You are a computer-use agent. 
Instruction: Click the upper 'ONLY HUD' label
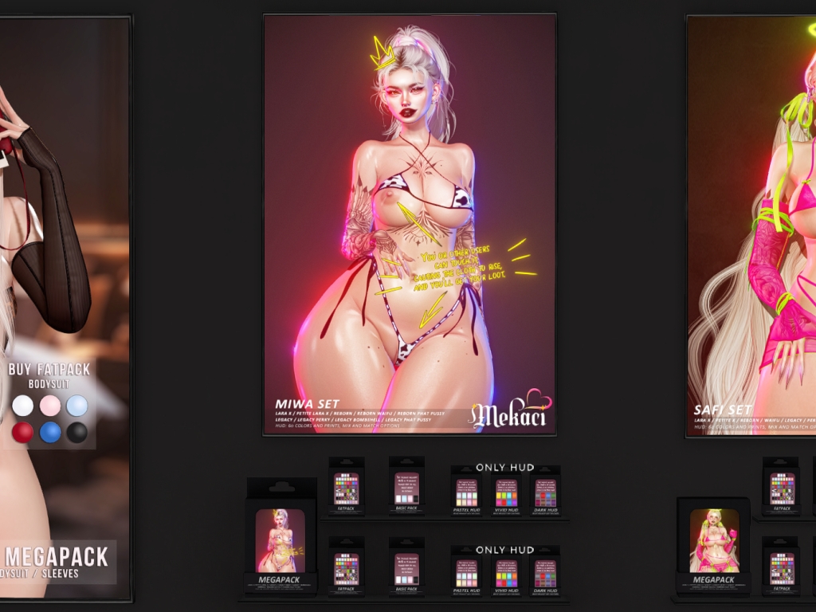coord(504,467)
